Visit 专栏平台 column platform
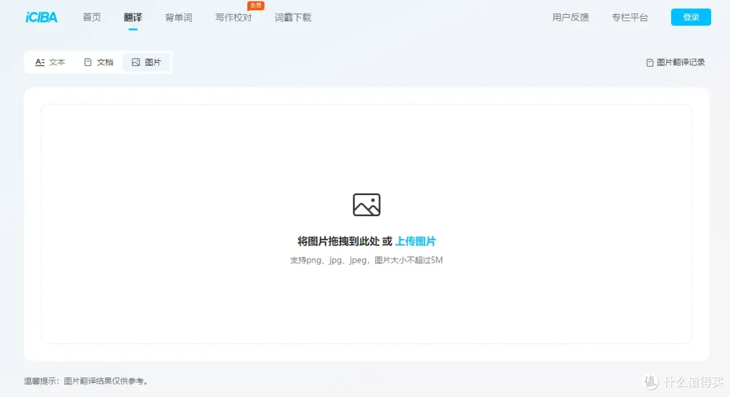 (630, 17)
